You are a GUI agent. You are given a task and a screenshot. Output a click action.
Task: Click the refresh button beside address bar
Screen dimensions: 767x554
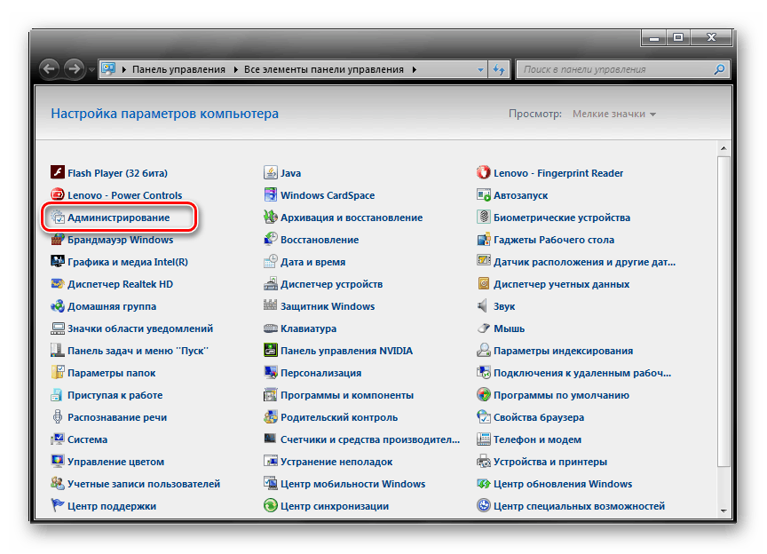[499, 69]
